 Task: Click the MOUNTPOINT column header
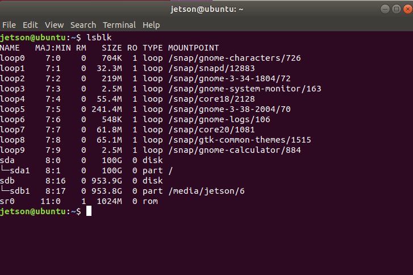click(x=193, y=48)
